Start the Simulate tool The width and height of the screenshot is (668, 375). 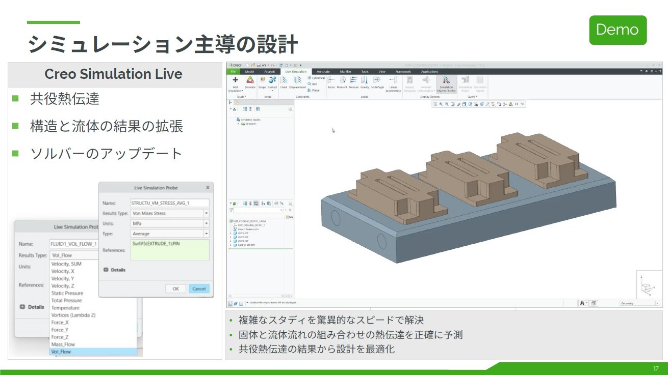click(x=250, y=82)
